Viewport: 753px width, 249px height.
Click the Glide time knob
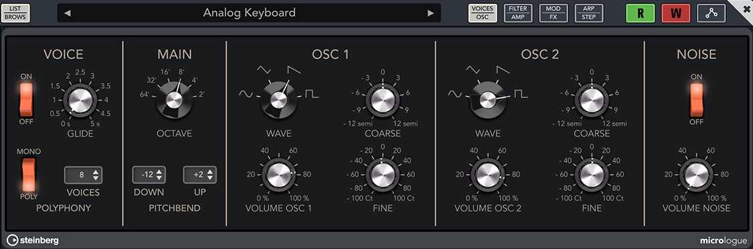tap(80, 100)
